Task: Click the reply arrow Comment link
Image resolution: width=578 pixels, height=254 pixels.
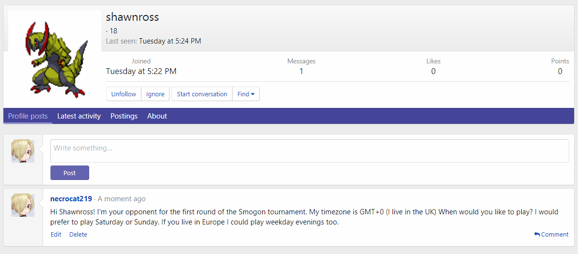Action: [551, 235]
